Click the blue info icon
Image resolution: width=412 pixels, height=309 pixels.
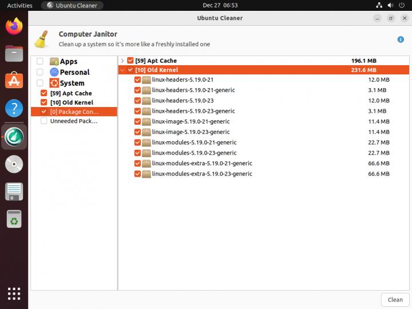(401, 39)
